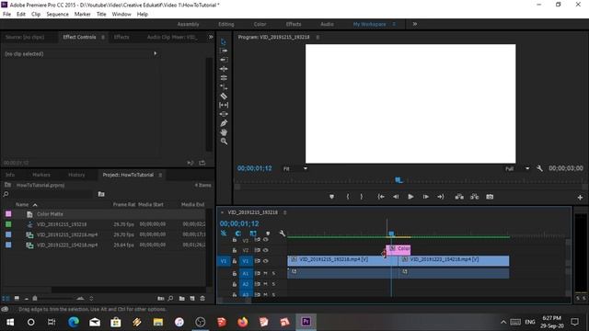This screenshot has height=331, width=589.
Task: Toggle V3 track output eye
Action: tap(266, 239)
